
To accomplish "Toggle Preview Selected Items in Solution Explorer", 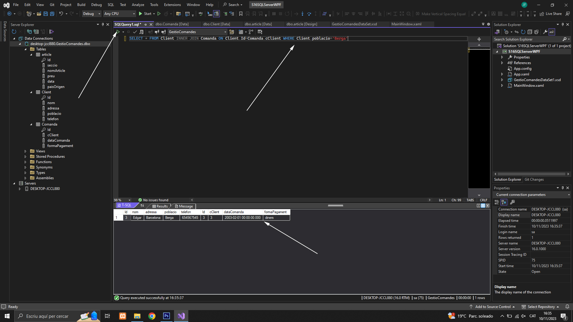I will 552,32.
